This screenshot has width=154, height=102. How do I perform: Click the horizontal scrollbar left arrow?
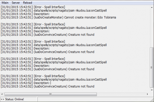(2, 94)
